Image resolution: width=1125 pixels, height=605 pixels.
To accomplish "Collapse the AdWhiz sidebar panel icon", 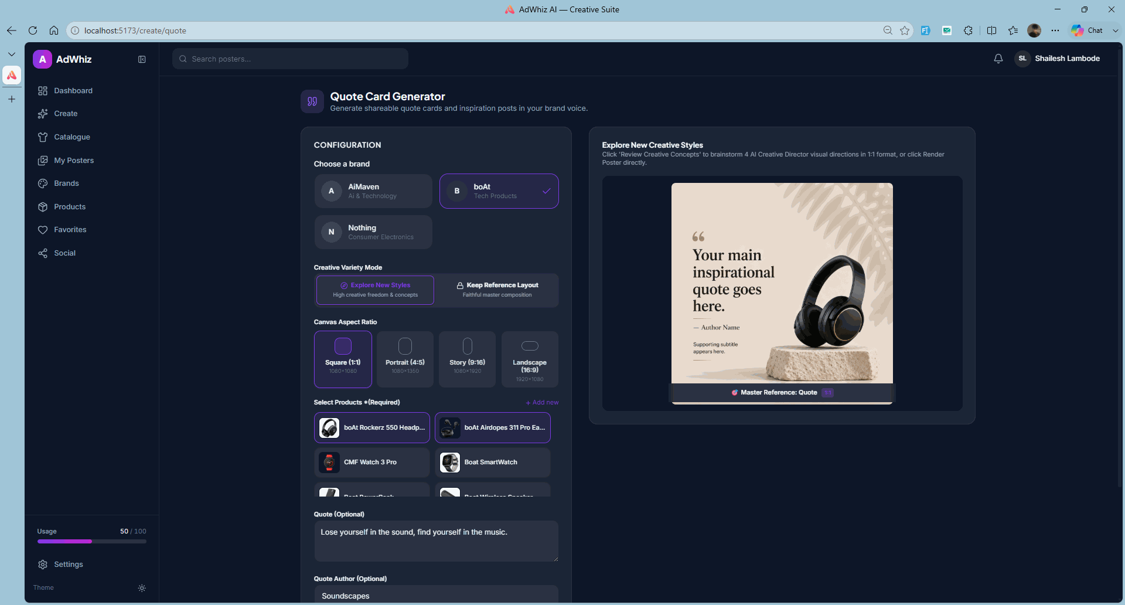I will [x=142, y=59].
